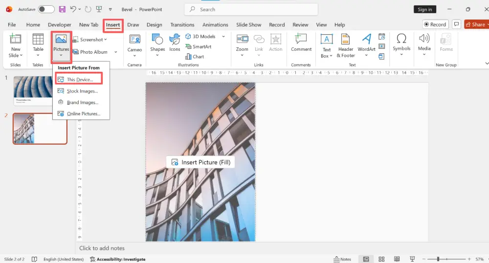Insert 3D Models
489x263 pixels.
tap(200, 37)
